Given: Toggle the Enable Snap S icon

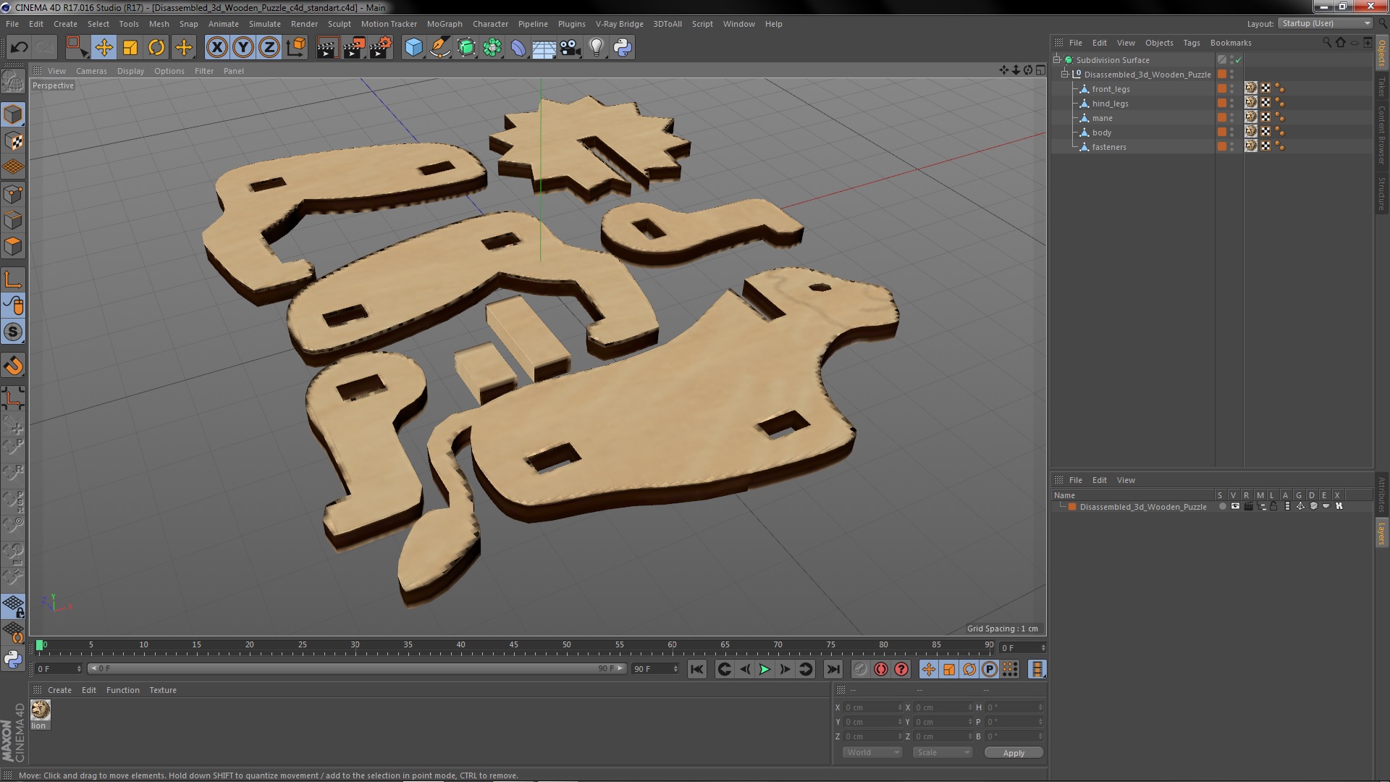Looking at the screenshot, I should click(13, 332).
